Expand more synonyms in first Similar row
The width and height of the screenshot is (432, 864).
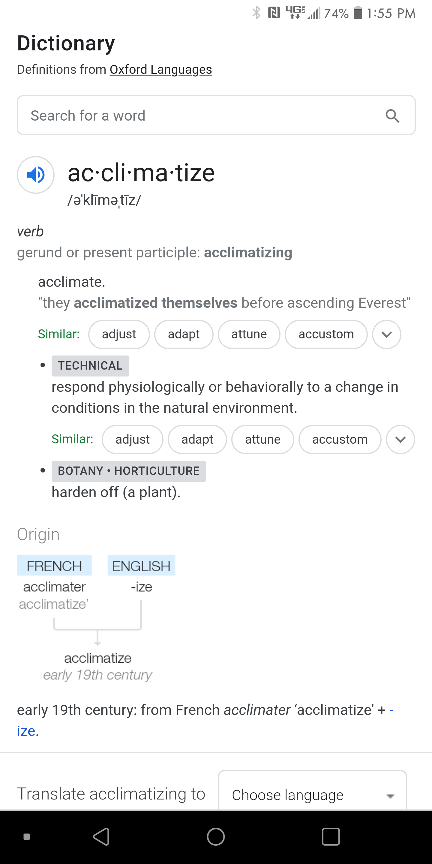(x=387, y=334)
